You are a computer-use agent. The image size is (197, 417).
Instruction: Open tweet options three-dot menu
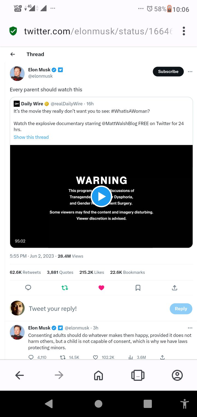coord(190,72)
